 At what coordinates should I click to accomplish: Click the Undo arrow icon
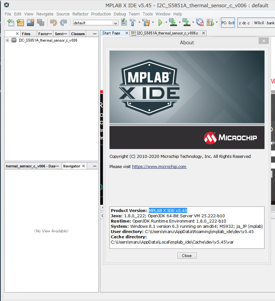(x=53, y=23)
